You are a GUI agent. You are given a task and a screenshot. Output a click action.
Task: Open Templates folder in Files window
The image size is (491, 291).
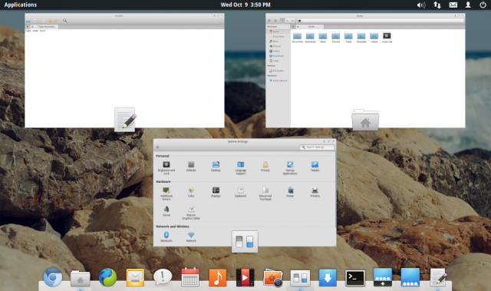361,38
